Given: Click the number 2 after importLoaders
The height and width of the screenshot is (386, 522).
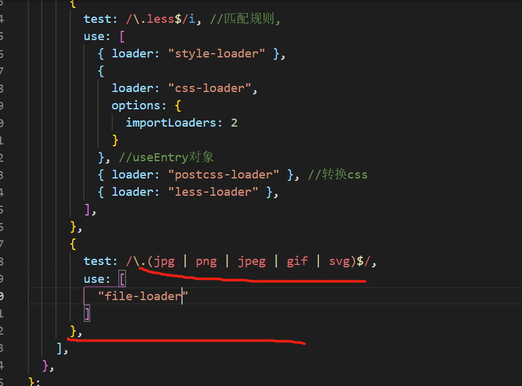Looking at the screenshot, I should point(234,122).
